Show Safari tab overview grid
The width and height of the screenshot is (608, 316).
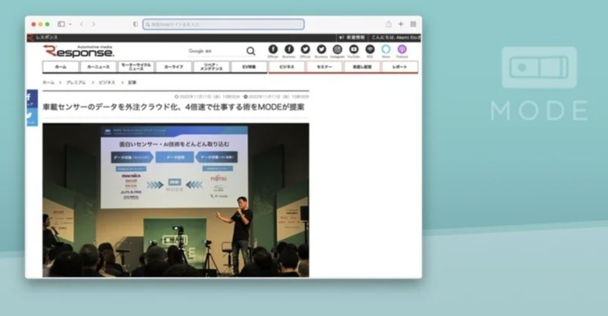pyautogui.click(x=413, y=24)
